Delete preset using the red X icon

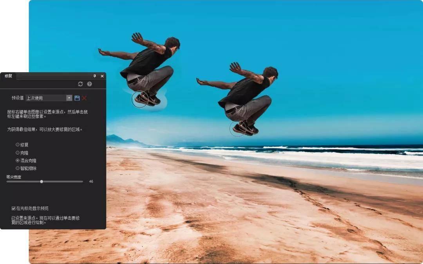coord(84,98)
